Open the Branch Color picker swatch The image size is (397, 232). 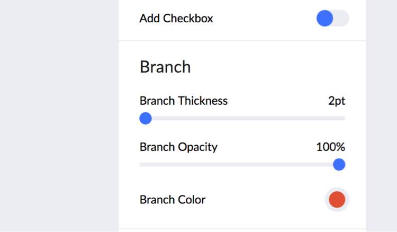pos(337,200)
